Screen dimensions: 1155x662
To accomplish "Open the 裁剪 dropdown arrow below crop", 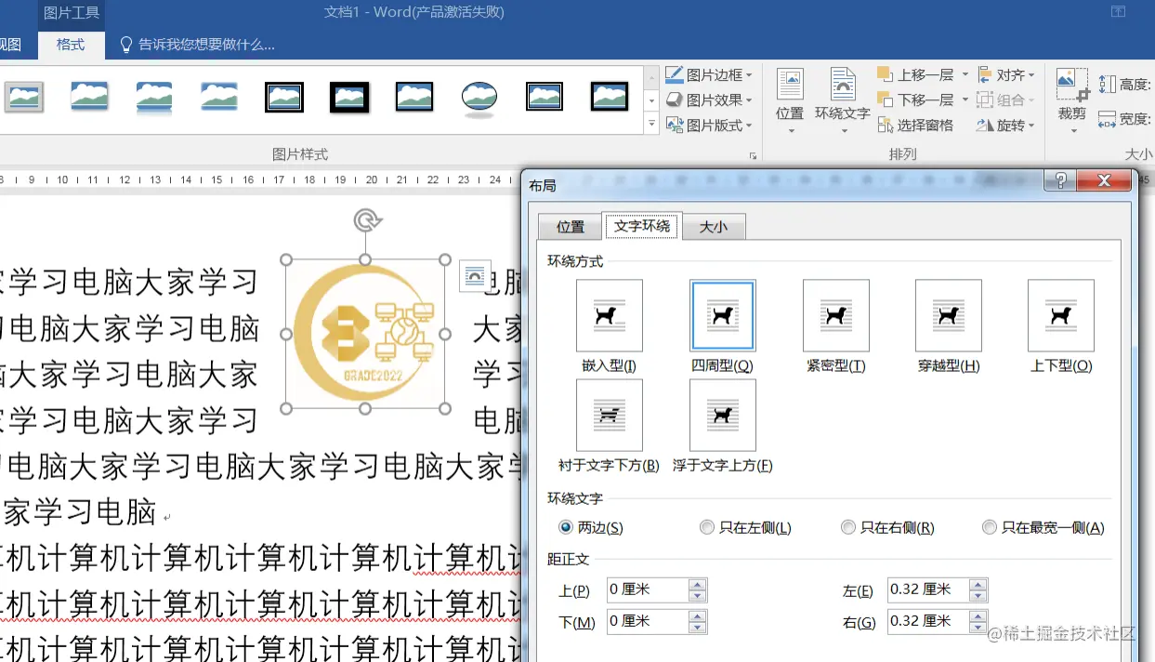I will [1072, 130].
